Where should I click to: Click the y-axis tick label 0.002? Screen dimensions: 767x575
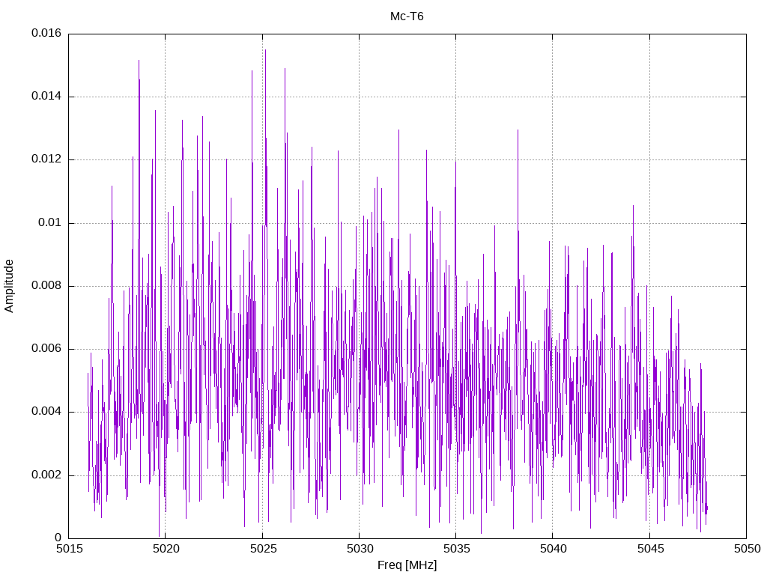(46, 475)
